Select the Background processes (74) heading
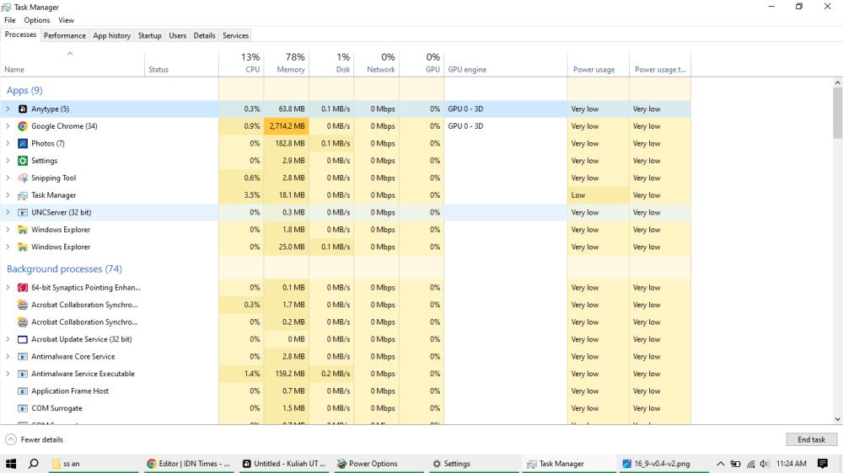 tap(64, 269)
